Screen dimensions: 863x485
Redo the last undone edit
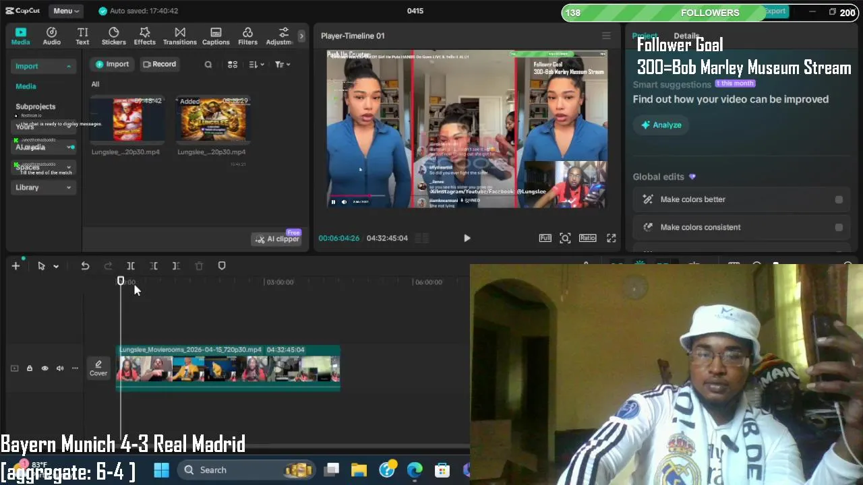(x=108, y=266)
